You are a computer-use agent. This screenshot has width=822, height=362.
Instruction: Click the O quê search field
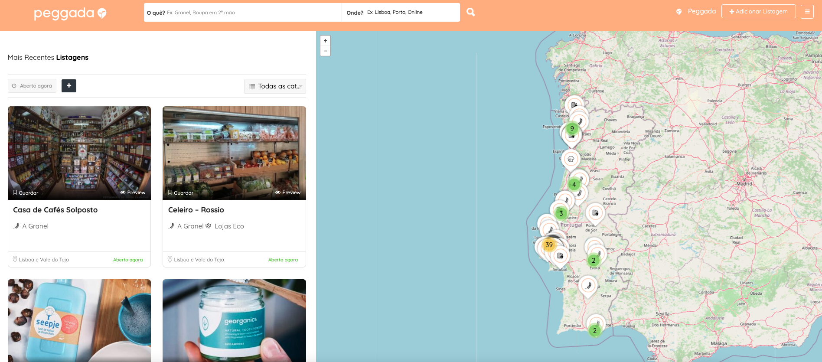251,13
